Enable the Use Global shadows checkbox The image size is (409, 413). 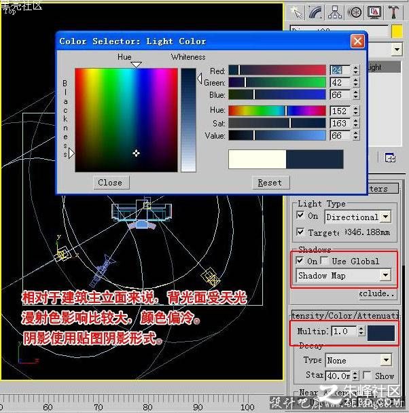point(325,260)
